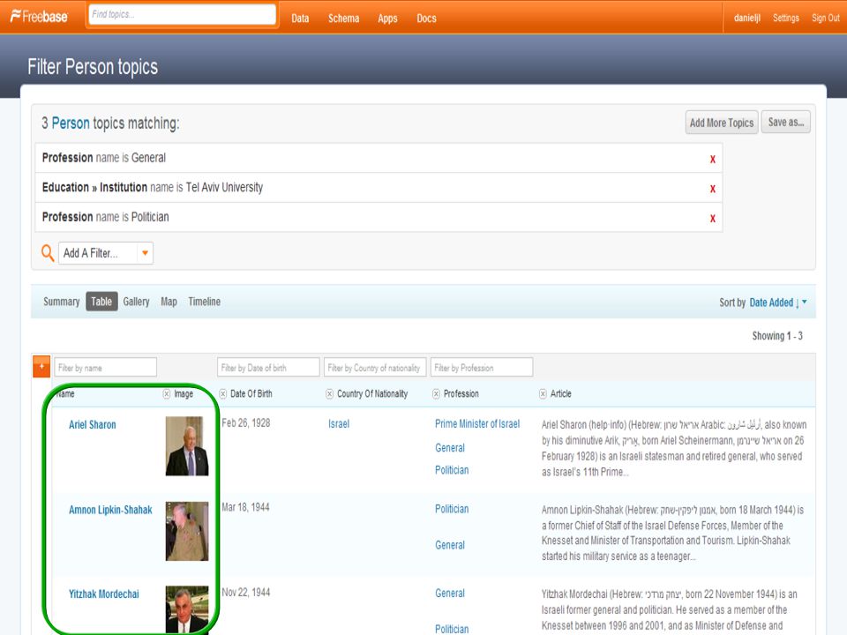Open the Schema menu
The width and height of the screenshot is (847, 635).
pyautogui.click(x=343, y=19)
